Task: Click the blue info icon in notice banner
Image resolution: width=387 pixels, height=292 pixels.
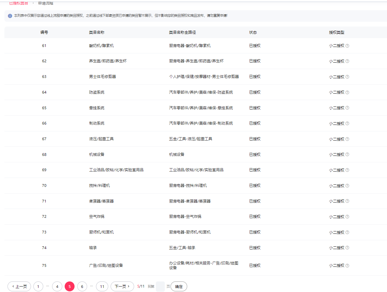Action: coord(10,16)
